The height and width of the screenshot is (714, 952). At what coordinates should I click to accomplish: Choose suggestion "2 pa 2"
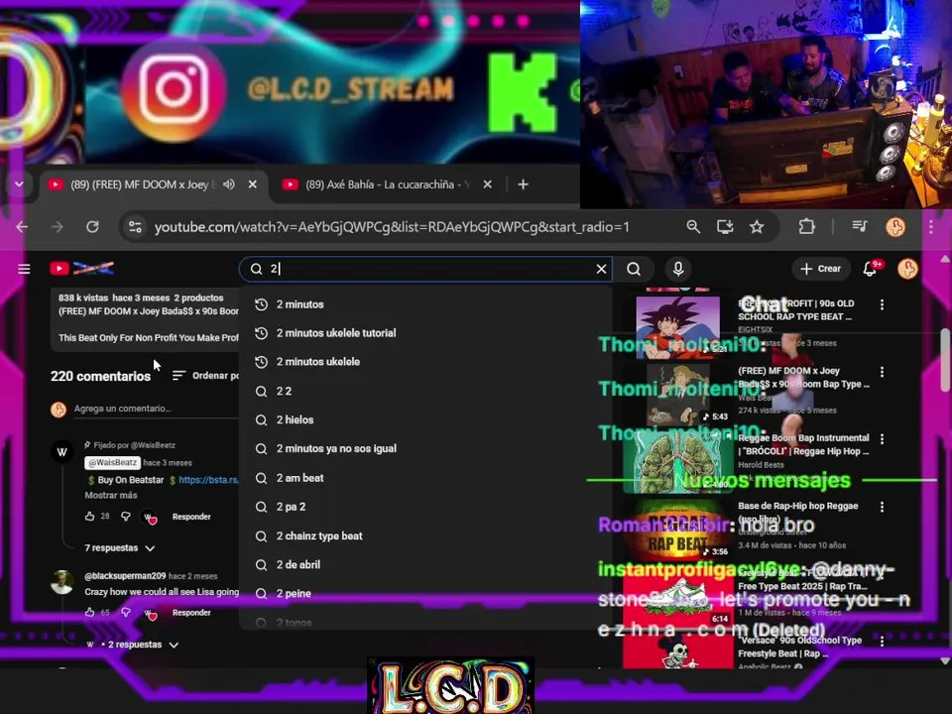pos(425,507)
